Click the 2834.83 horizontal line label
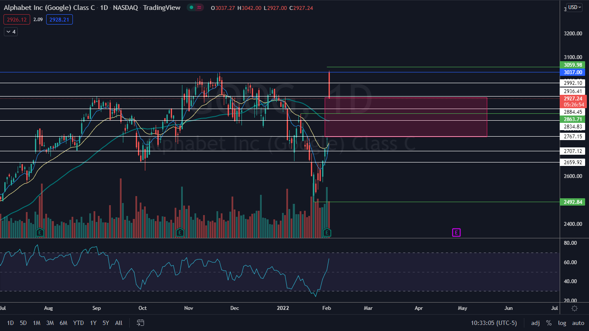This screenshot has height=331, width=589. point(572,127)
